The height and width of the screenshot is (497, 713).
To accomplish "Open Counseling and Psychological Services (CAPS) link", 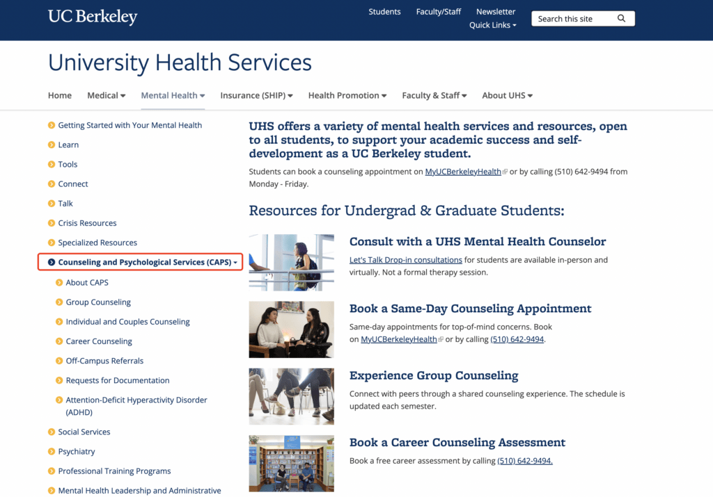I will (x=145, y=262).
